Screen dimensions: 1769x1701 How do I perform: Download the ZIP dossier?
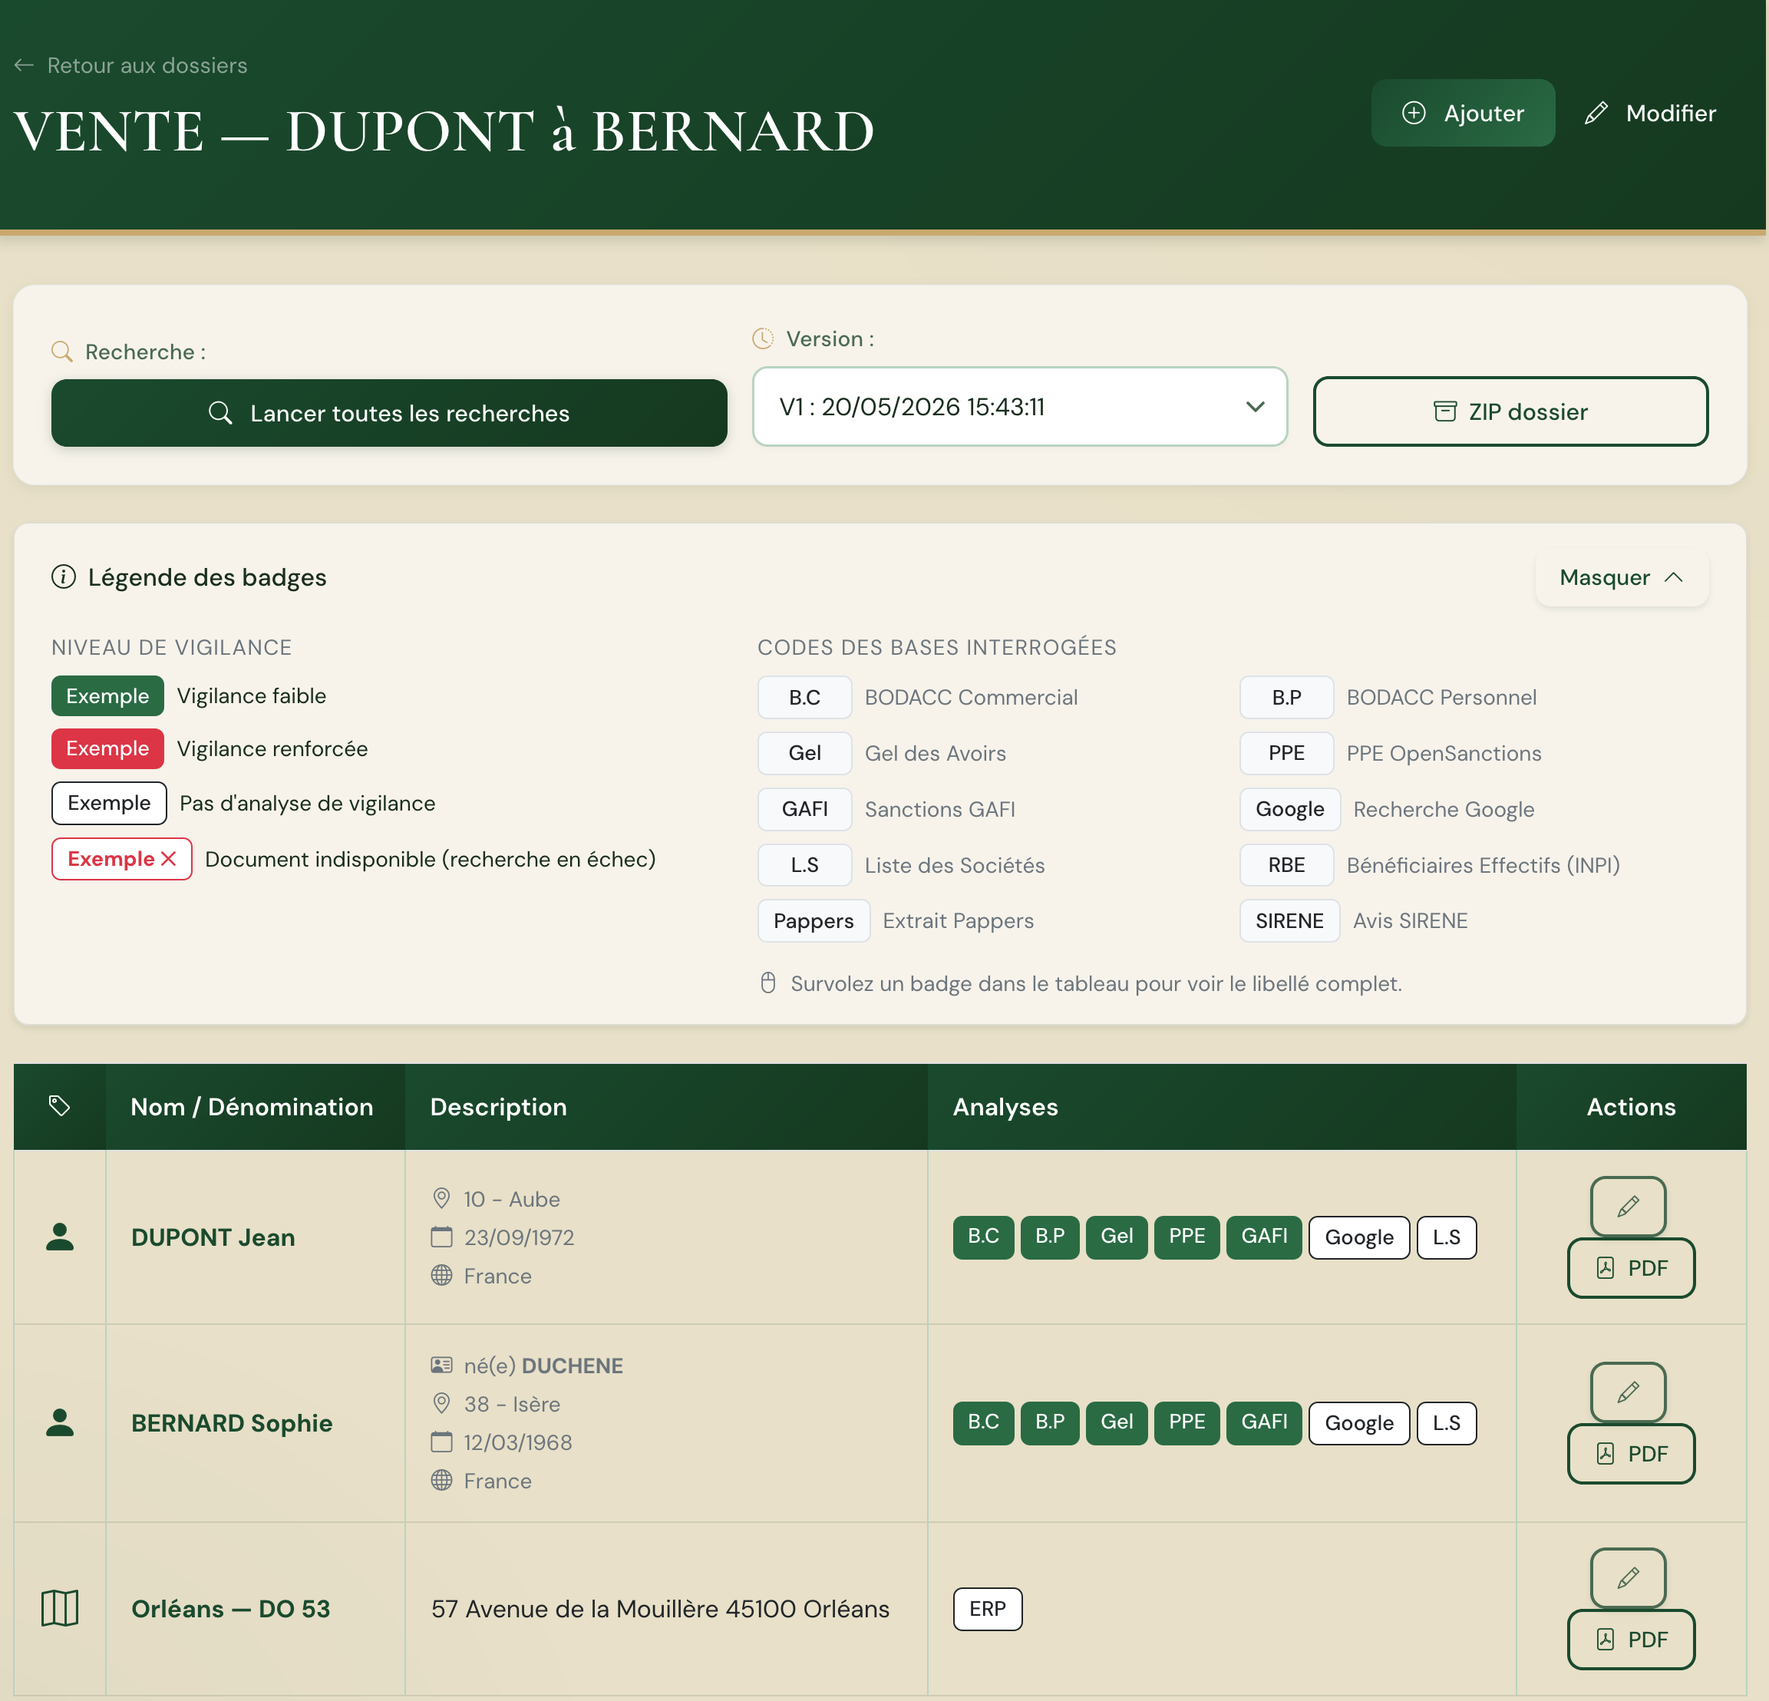1510,411
